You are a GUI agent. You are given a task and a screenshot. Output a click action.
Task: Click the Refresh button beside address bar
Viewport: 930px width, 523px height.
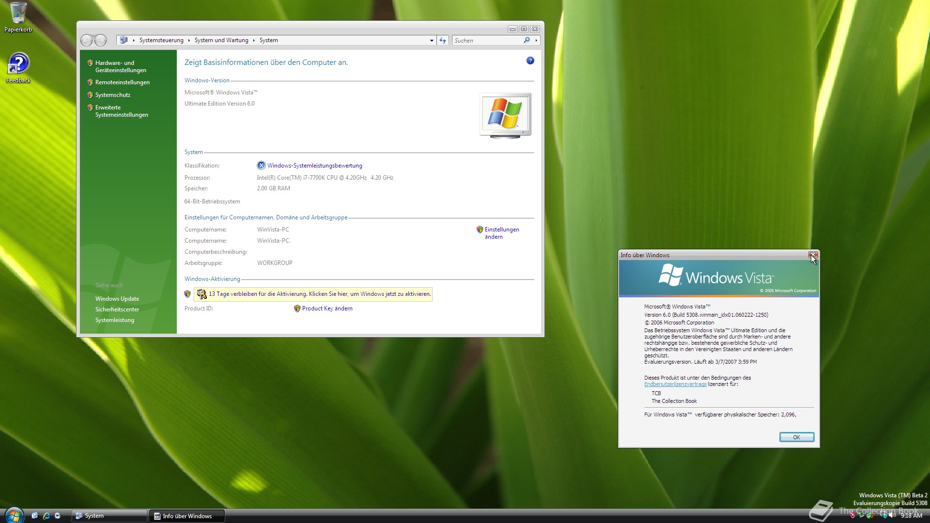(x=443, y=40)
